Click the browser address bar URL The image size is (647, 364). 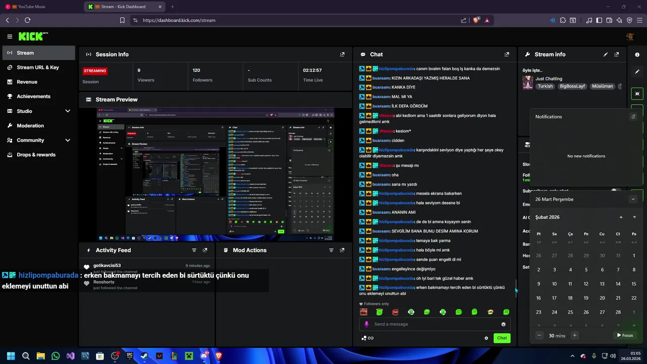click(179, 20)
